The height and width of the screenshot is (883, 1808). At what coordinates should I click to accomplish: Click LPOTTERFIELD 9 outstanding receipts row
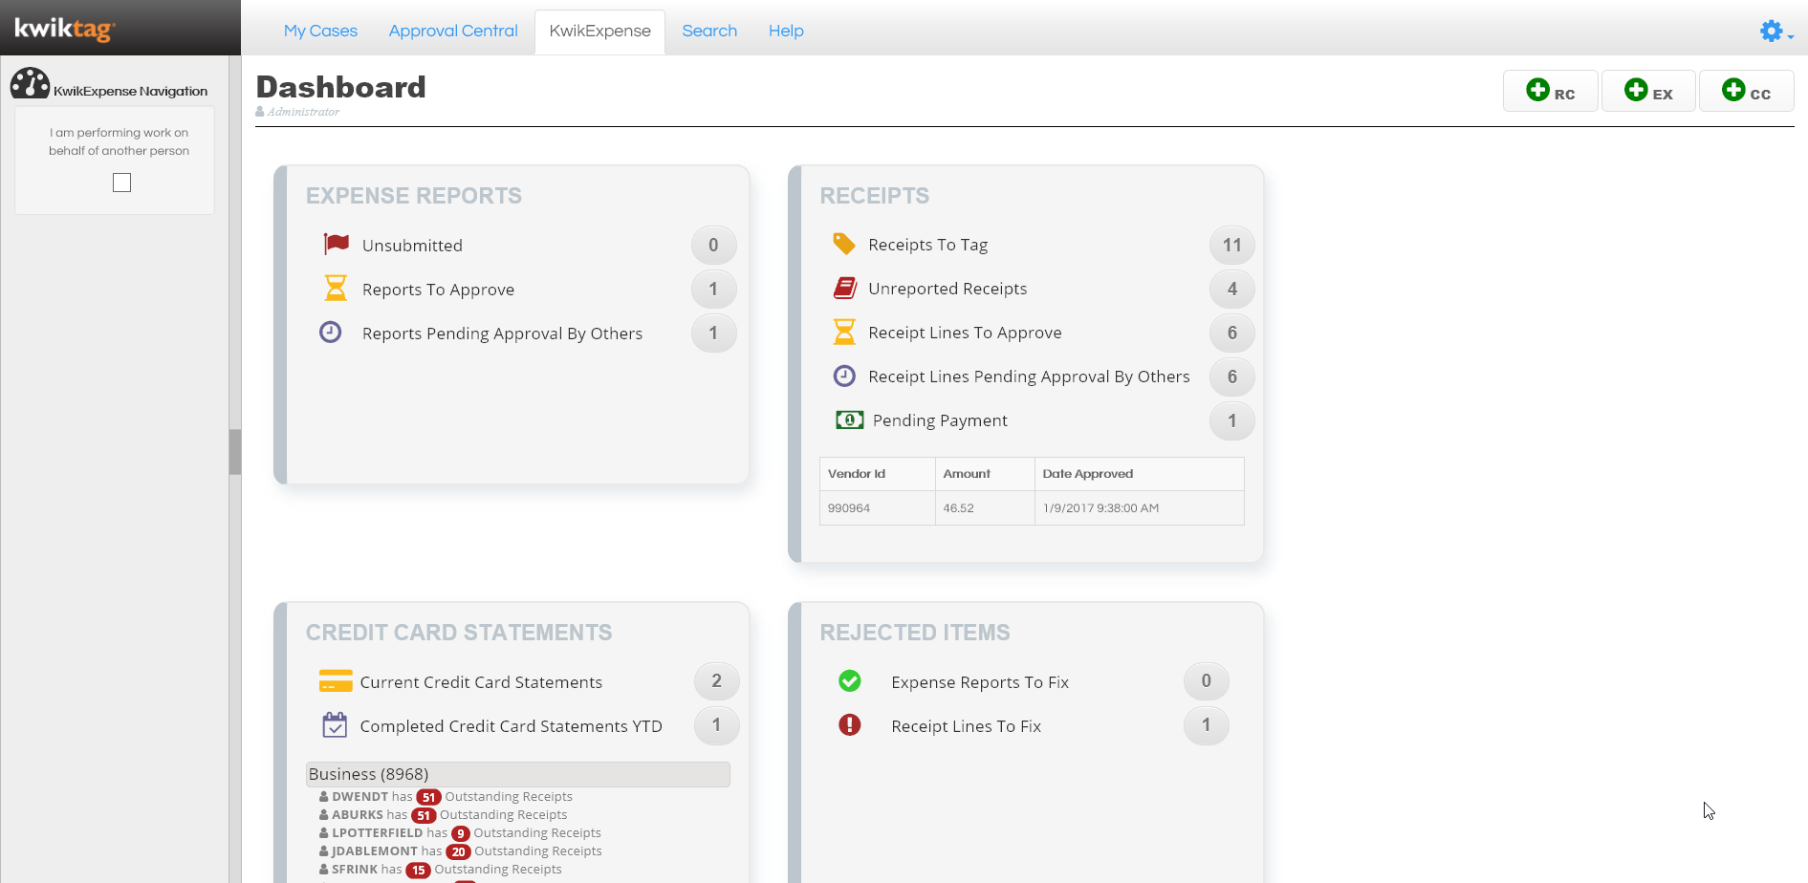460,833
